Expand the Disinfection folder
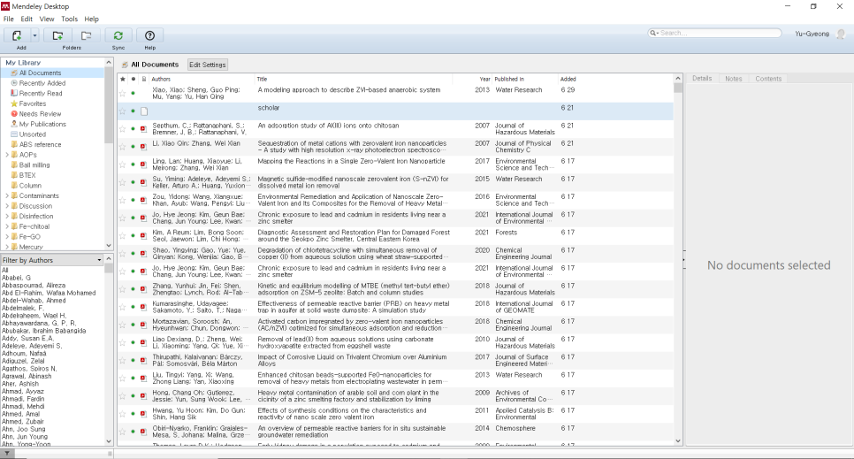Image resolution: width=854 pixels, height=459 pixels. [7, 216]
